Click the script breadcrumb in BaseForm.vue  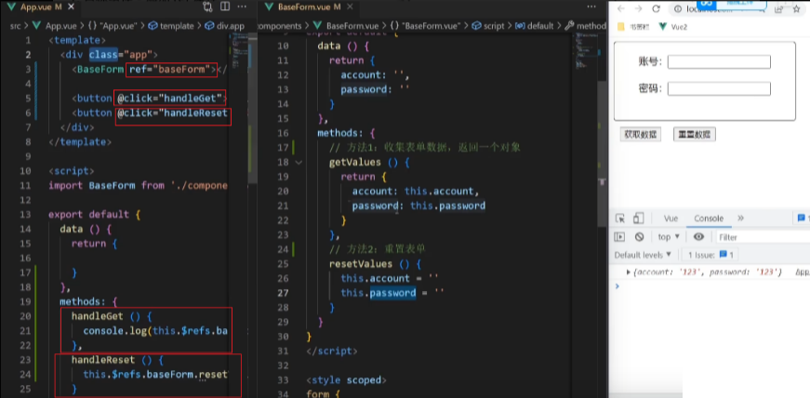pyautogui.click(x=488, y=26)
